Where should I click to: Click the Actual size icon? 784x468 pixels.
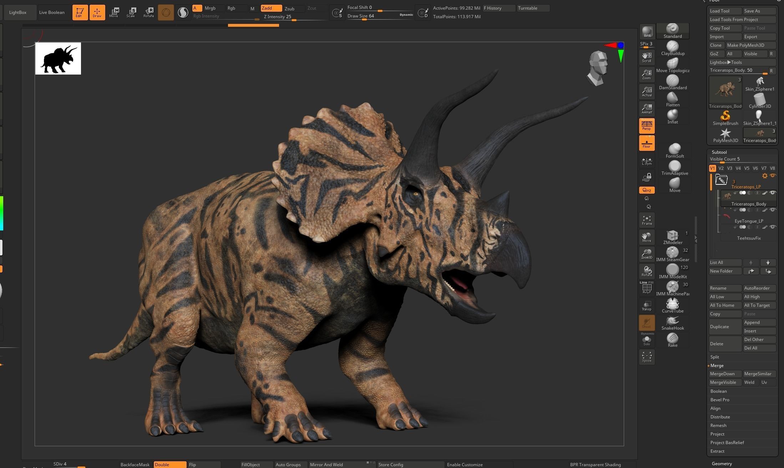pyautogui.click(x=647, y=92)
